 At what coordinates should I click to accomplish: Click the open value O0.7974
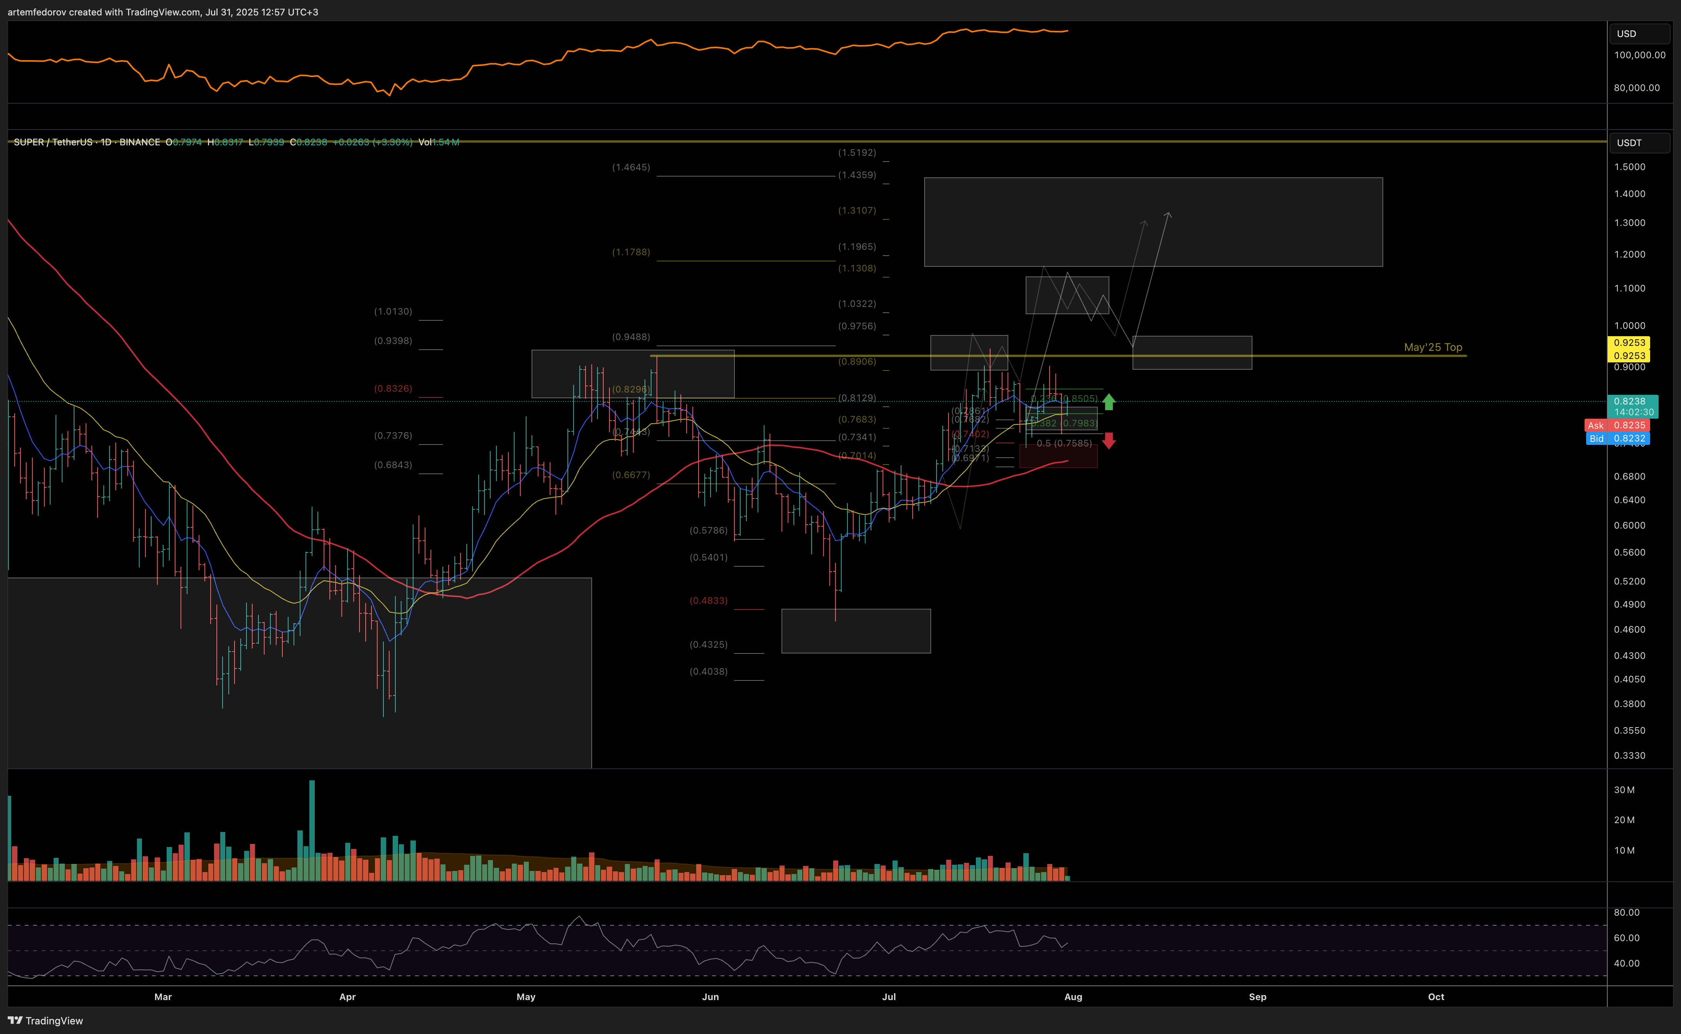tap(183, 141)
